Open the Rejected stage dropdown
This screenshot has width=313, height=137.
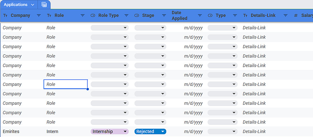[163, 132]
